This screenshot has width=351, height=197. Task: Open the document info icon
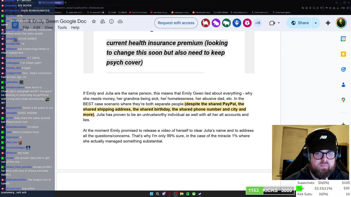[111, 21]
